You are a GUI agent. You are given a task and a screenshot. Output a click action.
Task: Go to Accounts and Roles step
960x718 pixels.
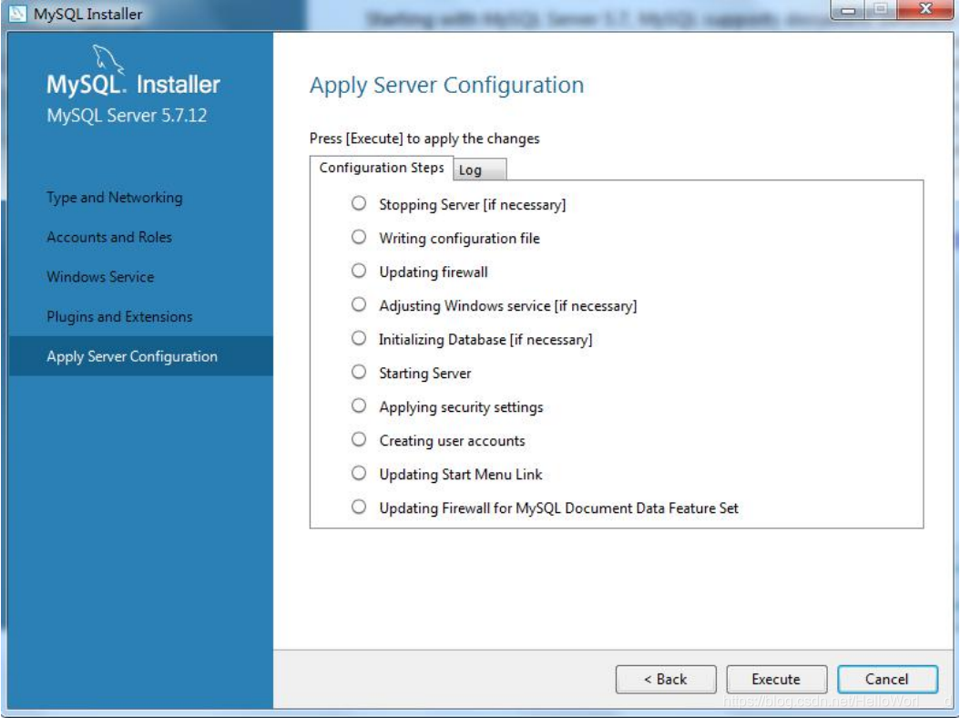109,237
